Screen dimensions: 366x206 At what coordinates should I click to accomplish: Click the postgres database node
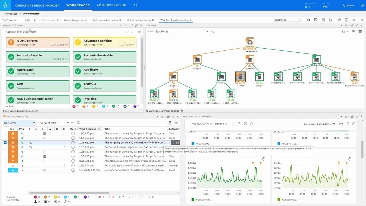point(259,77)
